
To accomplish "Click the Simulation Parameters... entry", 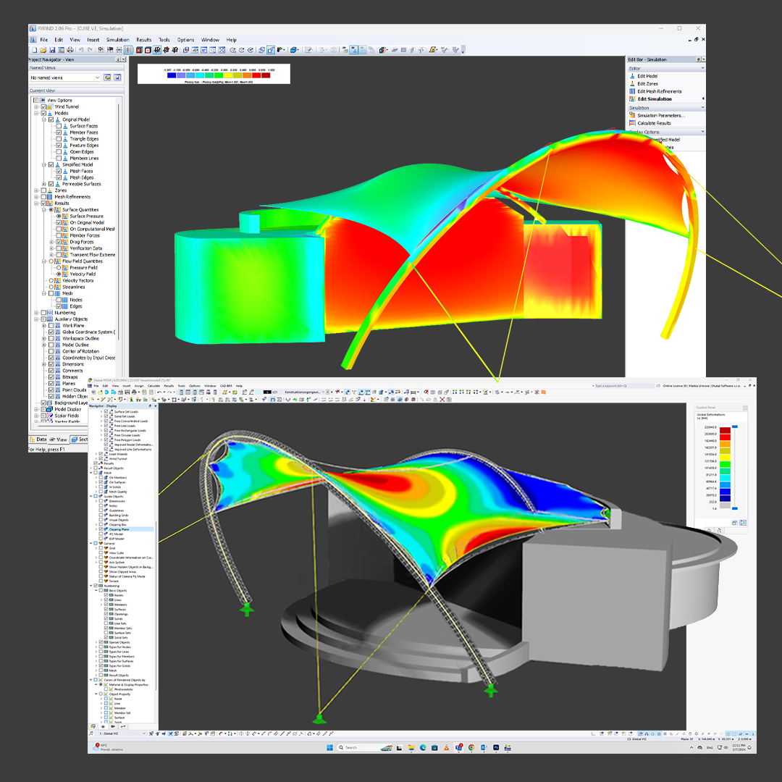I will [661, 115].
